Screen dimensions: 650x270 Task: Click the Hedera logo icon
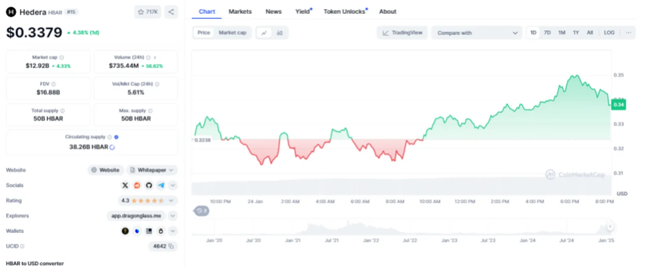tap(11, 12)
